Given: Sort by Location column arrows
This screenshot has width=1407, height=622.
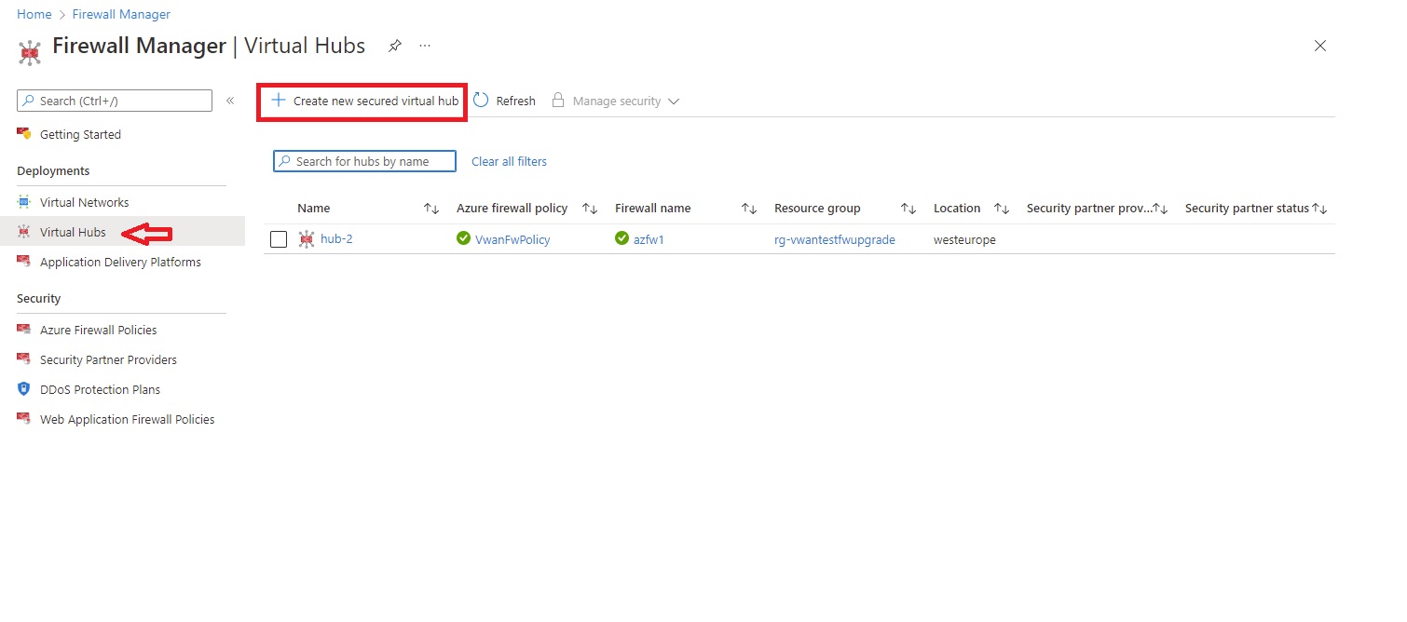Looking at the screenshot, I should (1002, 209).
